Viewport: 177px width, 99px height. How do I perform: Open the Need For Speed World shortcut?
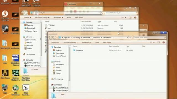tap(26, 3)
